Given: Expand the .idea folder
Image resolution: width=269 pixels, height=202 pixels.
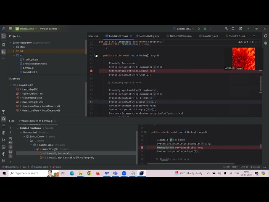Looking at the screenshot, I should point(14,47).
